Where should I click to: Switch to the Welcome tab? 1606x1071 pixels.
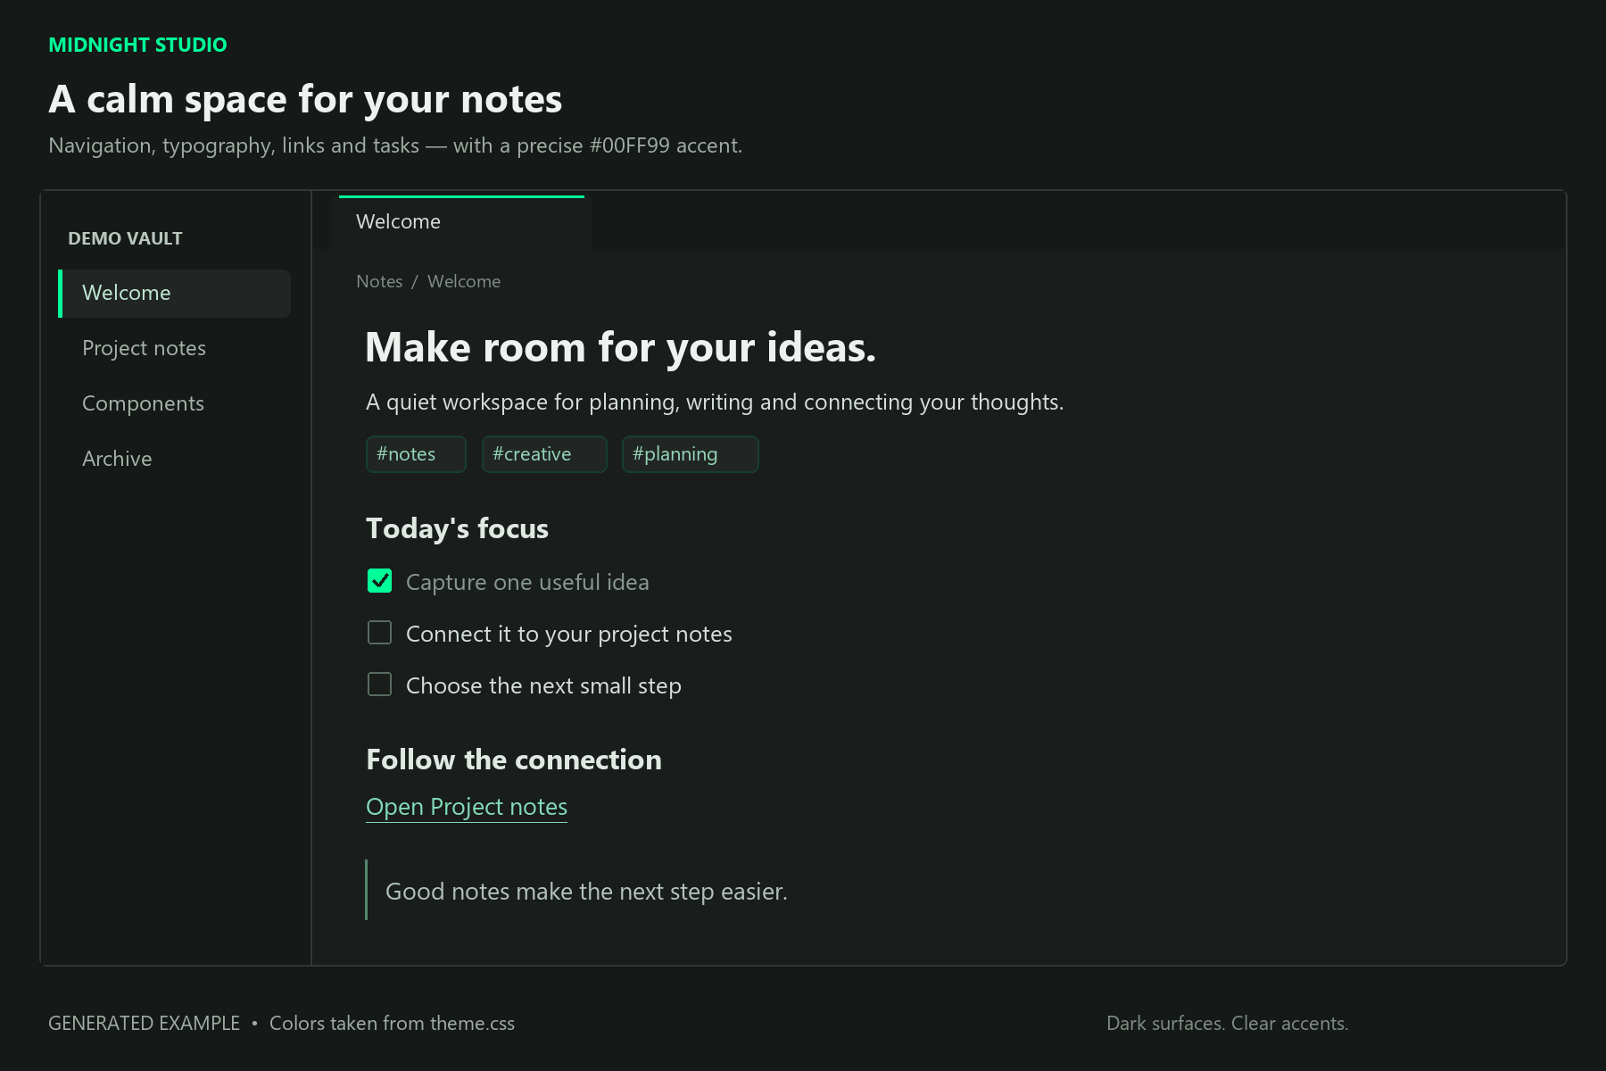(461, 221)
